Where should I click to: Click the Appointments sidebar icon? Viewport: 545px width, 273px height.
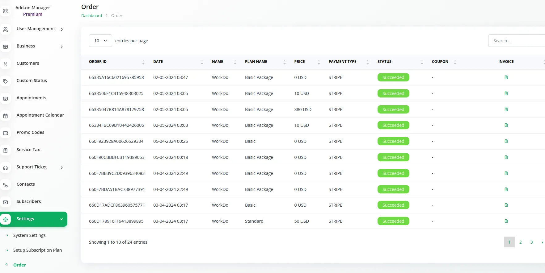pyautogui.click(x=5, y=99)
